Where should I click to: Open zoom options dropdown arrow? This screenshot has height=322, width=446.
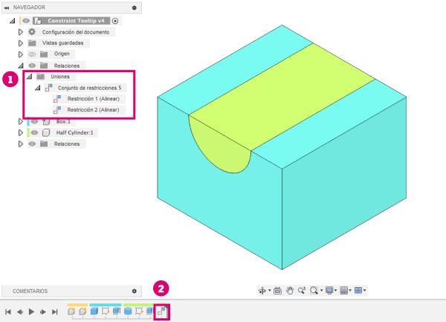tap(321, 291)
